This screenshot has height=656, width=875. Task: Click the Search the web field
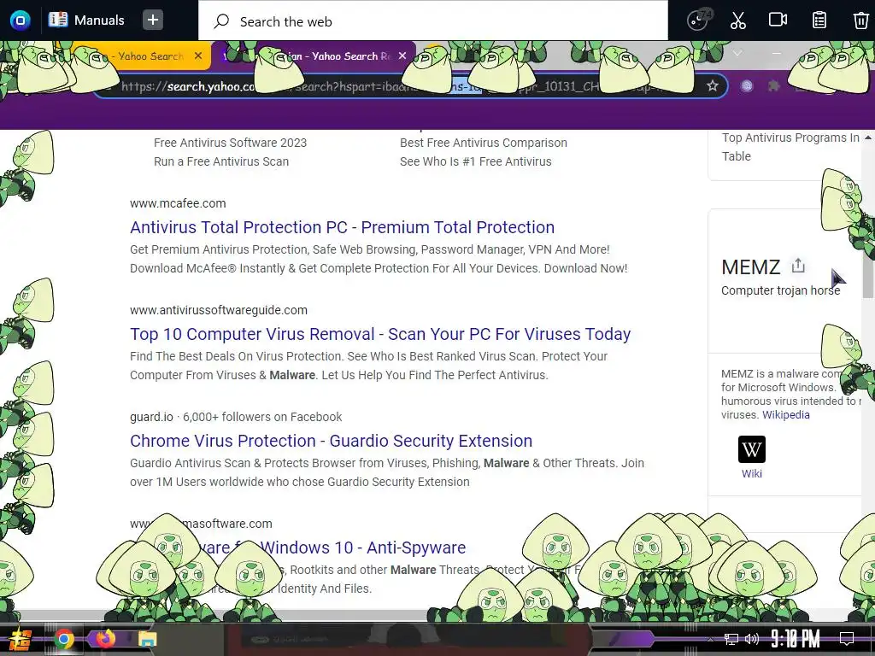pos(433,21)
